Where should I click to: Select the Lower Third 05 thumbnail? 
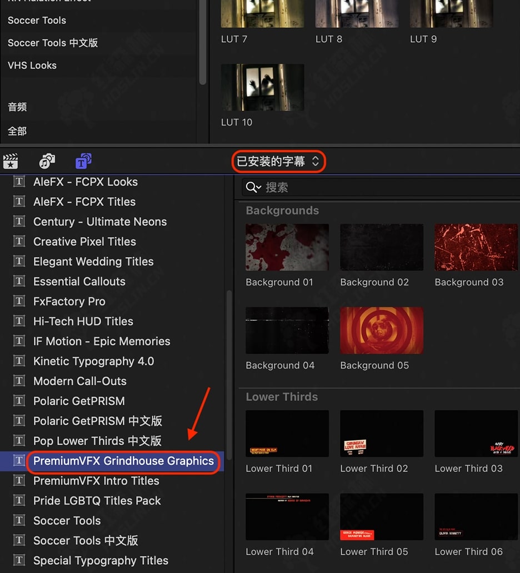click(382, 517)
